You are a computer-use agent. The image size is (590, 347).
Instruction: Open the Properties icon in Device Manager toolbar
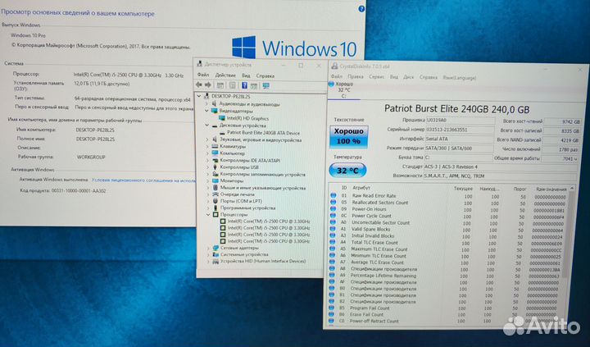(233, 85)
